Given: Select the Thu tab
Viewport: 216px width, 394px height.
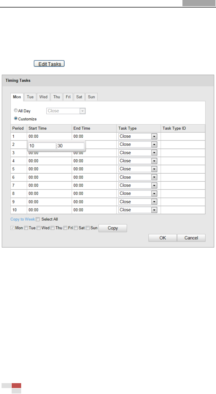Looking at the screenshot, I should pyautogui.click(x=57, y=97).
